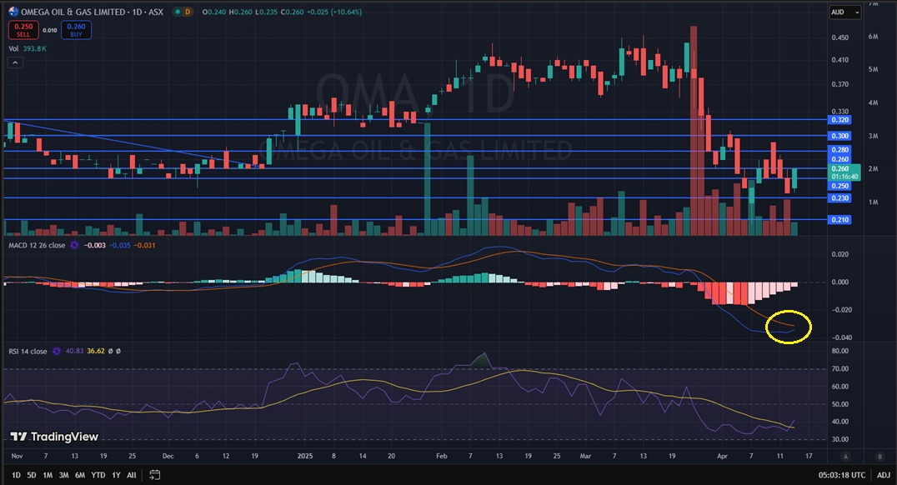Select the 6M time range tab
Viewport: 897px width, 485px height.
(x=80, y=475)
